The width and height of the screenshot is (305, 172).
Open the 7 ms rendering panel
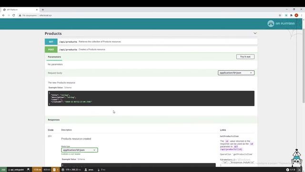[102, 170]
